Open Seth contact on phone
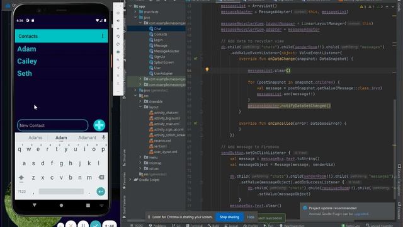Viewport: 403px width, 227px height. click(25, 73)
